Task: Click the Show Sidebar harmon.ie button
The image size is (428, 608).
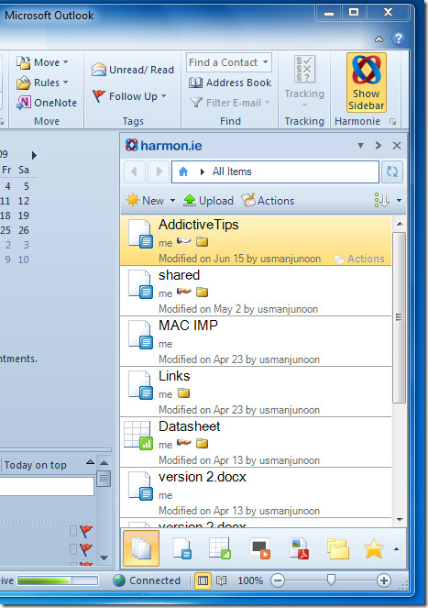Action: (366, 83)
